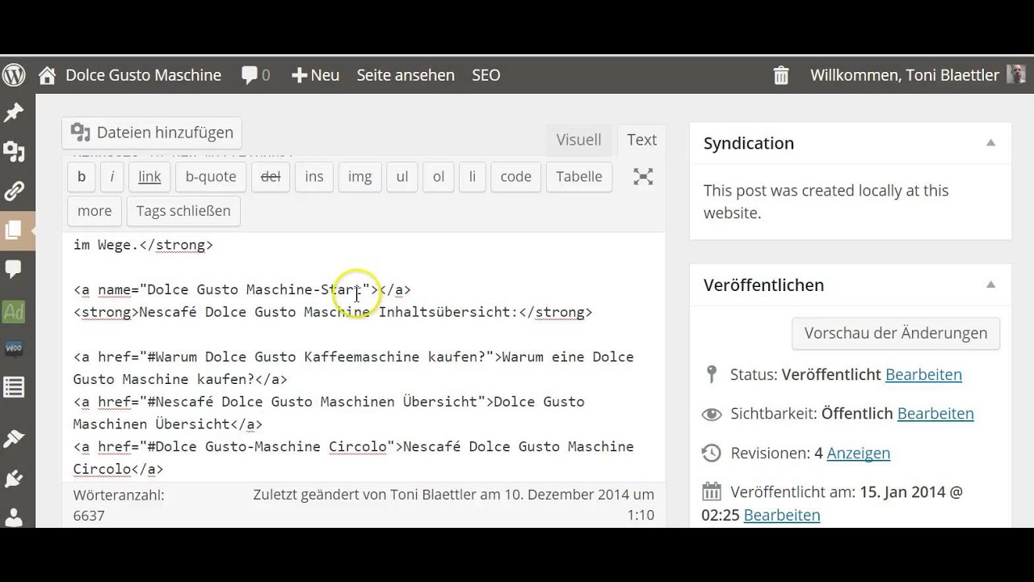Click Seite ansehen in admin bar
The width and height of the screenshot is (1034, 582).
[x=406, y=75]
